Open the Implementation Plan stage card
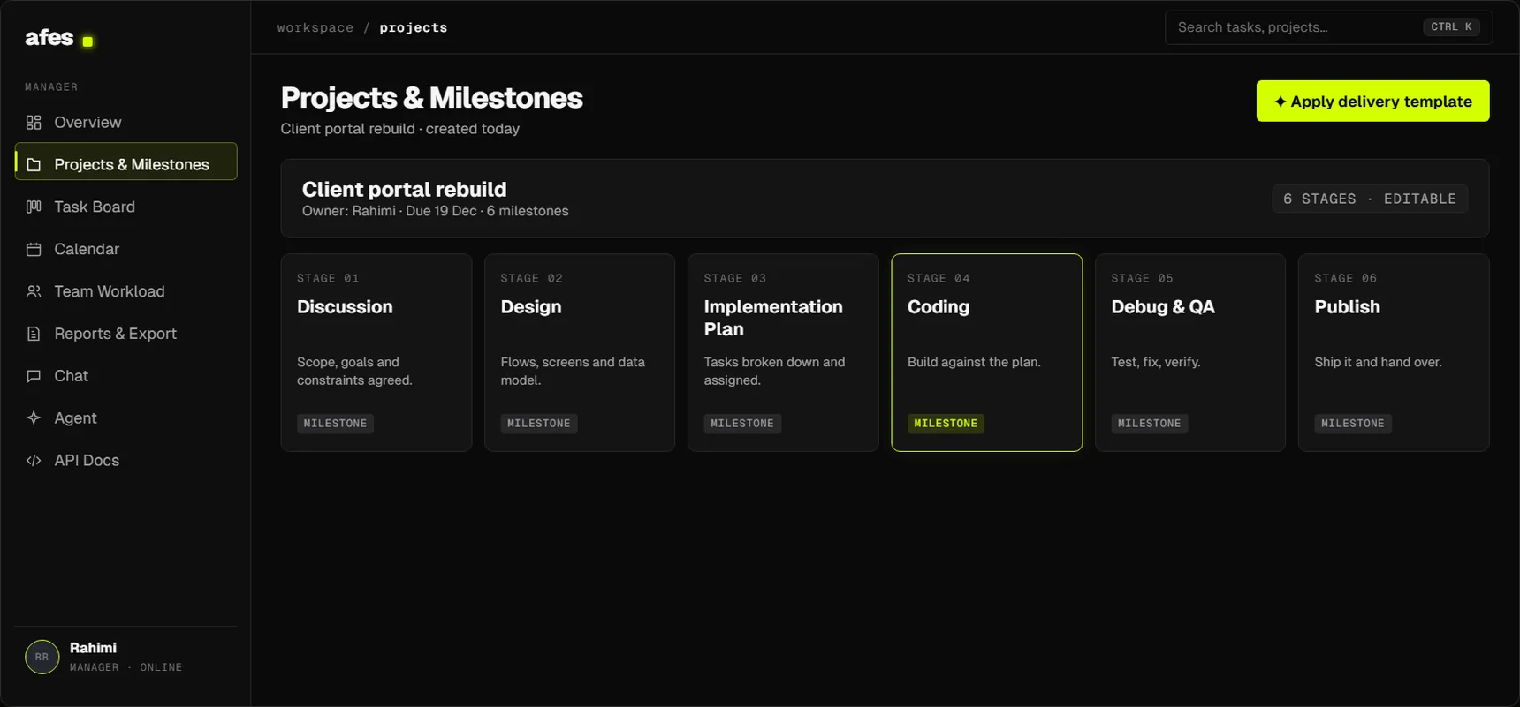The height and width of the screenshot is (707, 1520). tap(783, 352)
